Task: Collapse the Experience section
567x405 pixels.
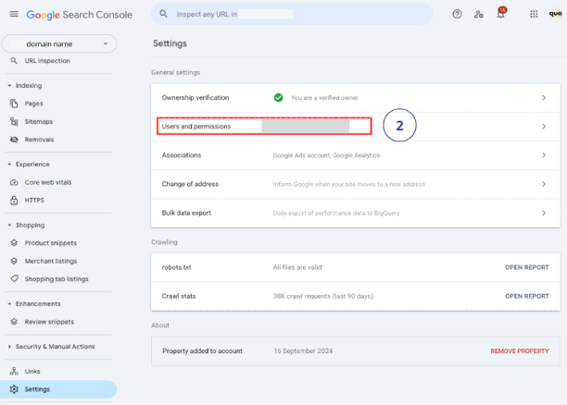Action: click(x=9, y=165)
